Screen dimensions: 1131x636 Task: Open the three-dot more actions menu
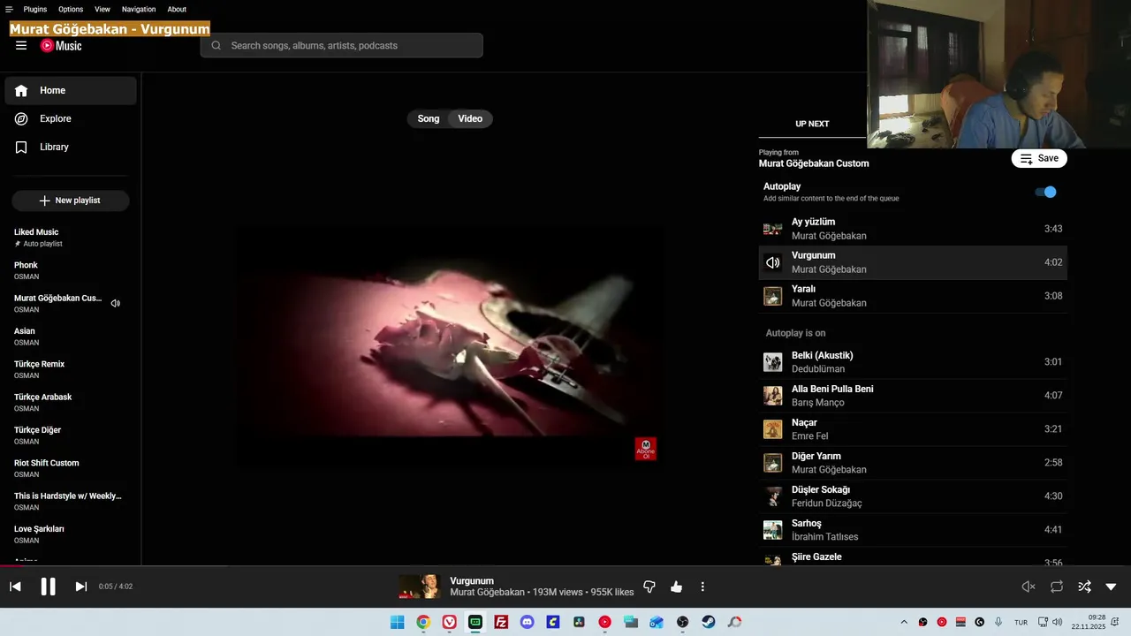[702, 587]
